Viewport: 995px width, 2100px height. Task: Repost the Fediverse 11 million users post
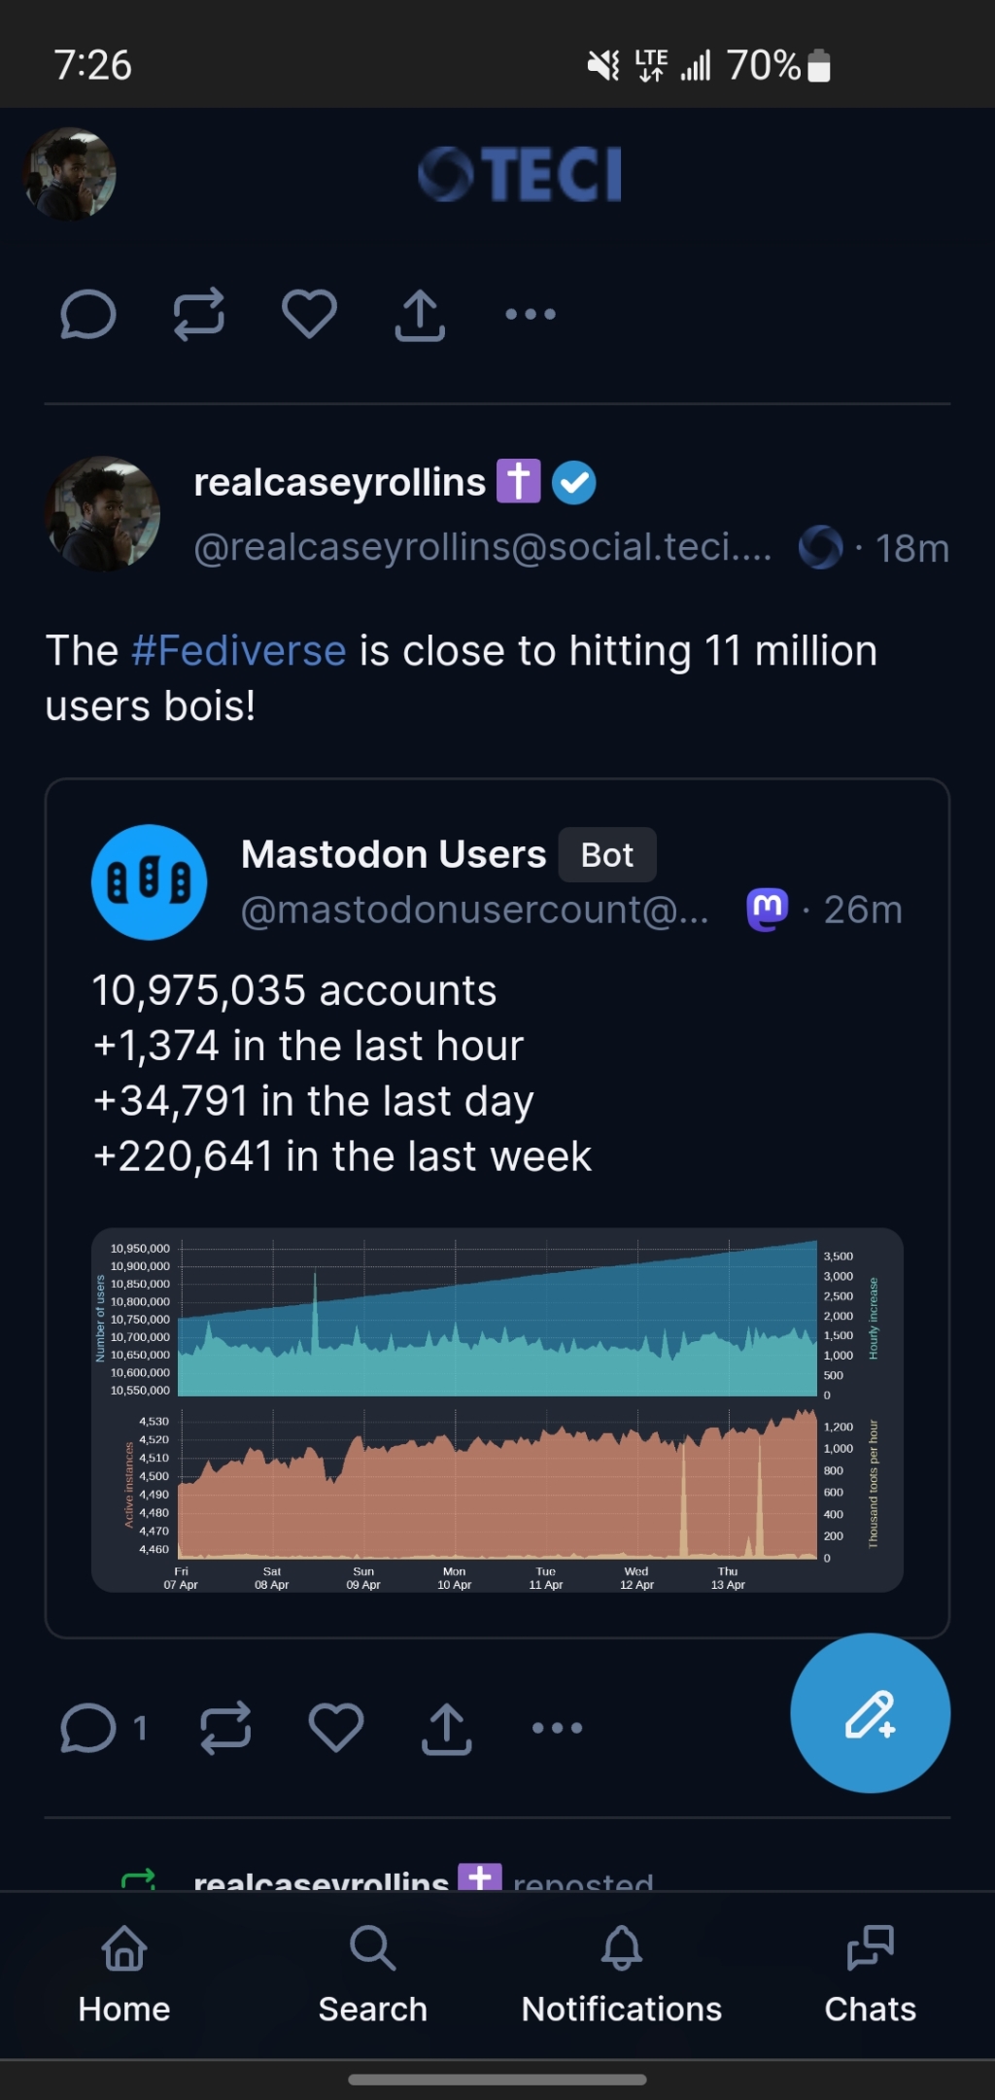point(225,1728)
